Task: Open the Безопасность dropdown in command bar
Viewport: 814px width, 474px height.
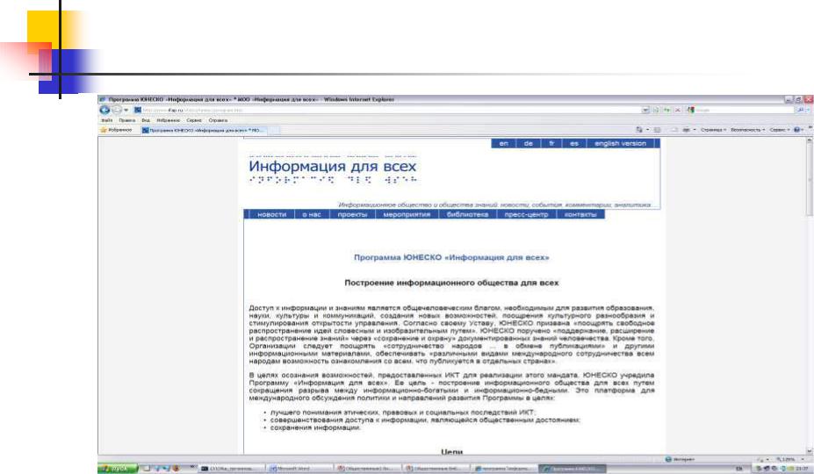Action: pyautogui.click(x=747, y=130)
